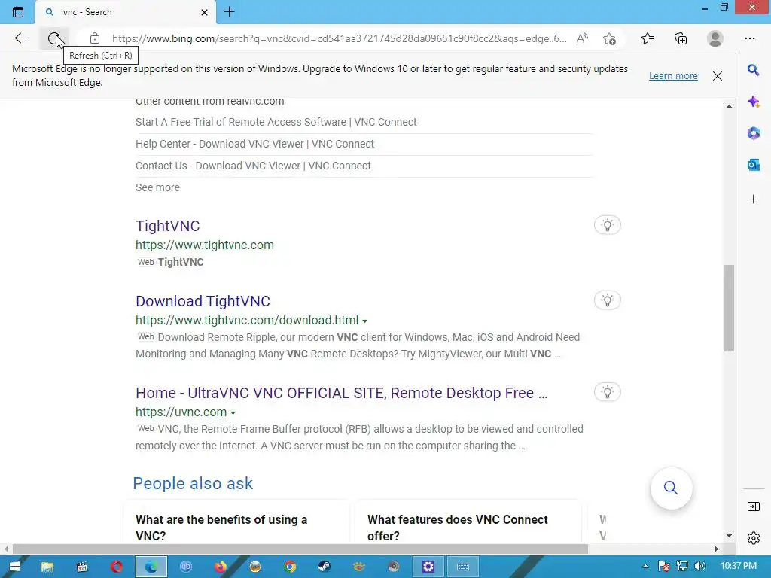771x578 pixels.
Task: Open Read aloud in address bar
Action: (582, 38)
